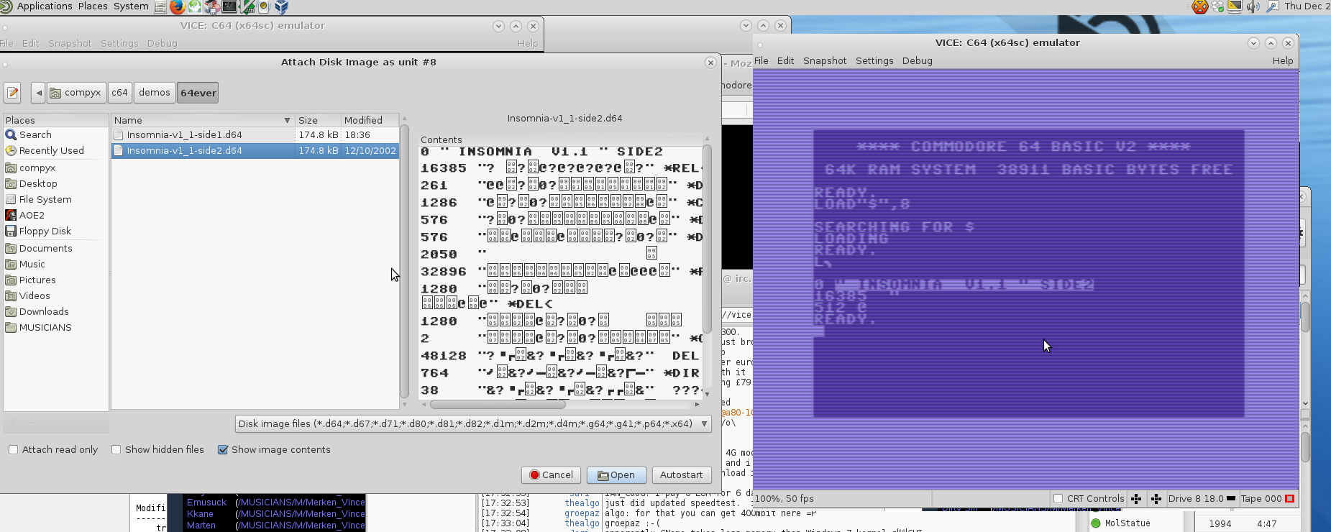This screenshot has width=1331, height=532.
Task: Click the Drive 8 LED indicator
Action: click(x=1231, y=498)
